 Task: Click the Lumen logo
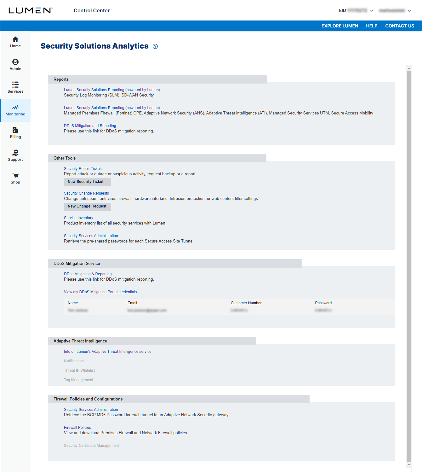pyautogui.click(x=30, y=10)
